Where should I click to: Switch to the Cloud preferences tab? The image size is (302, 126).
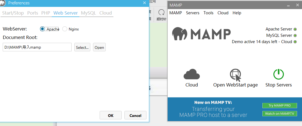(x=105, y=13)
